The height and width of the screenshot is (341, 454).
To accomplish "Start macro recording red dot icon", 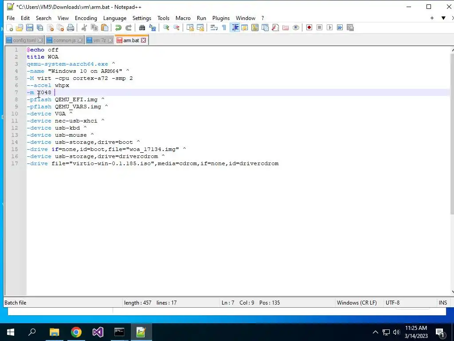I will click(309, 28).
